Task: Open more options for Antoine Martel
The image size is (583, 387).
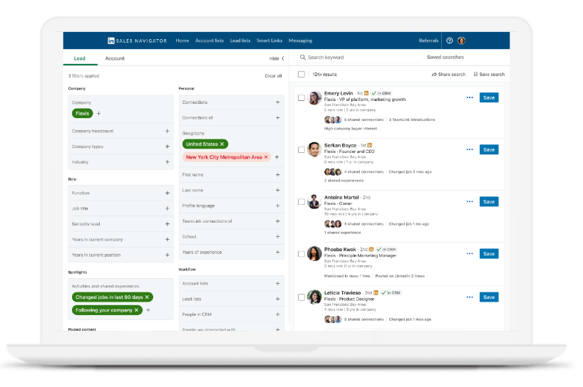Action: coord(470,201)
